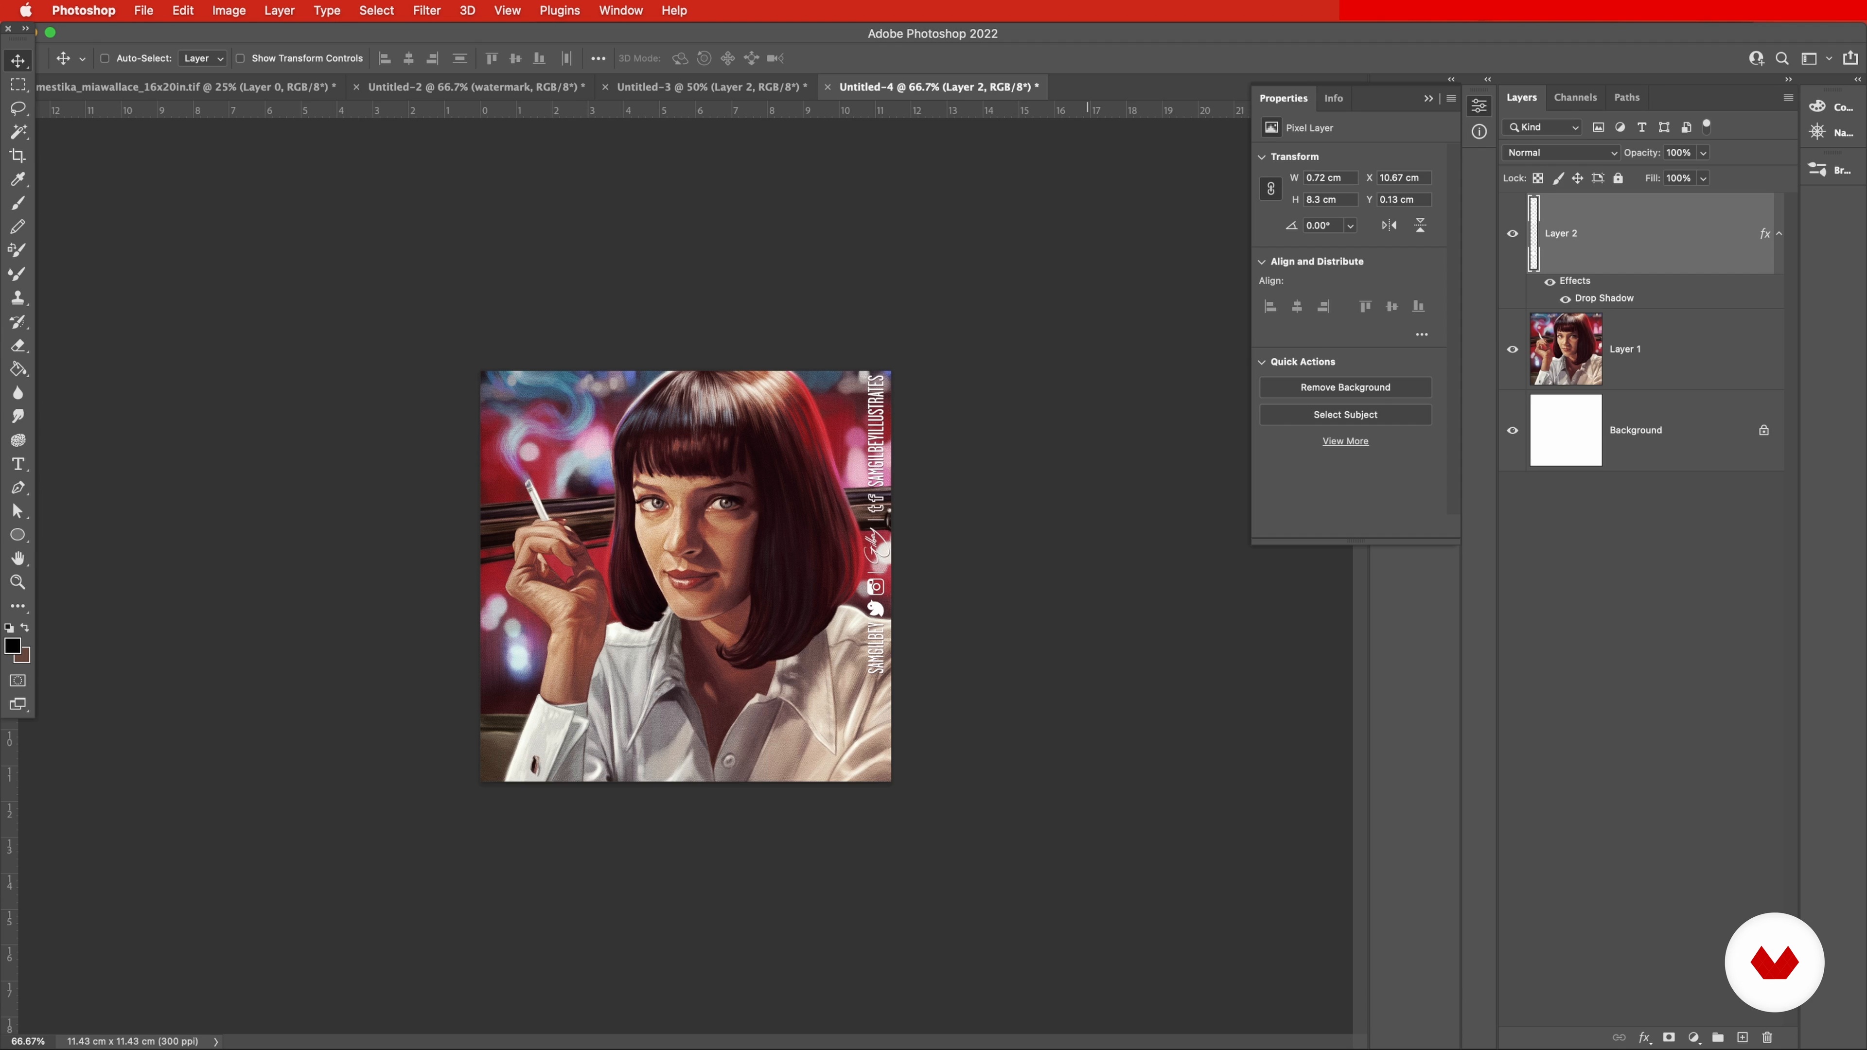Image resolution: width=1867 pixels, height=1050 pixels.
Task: Select the Clone Stamp tool
Action: click(18, 298)
